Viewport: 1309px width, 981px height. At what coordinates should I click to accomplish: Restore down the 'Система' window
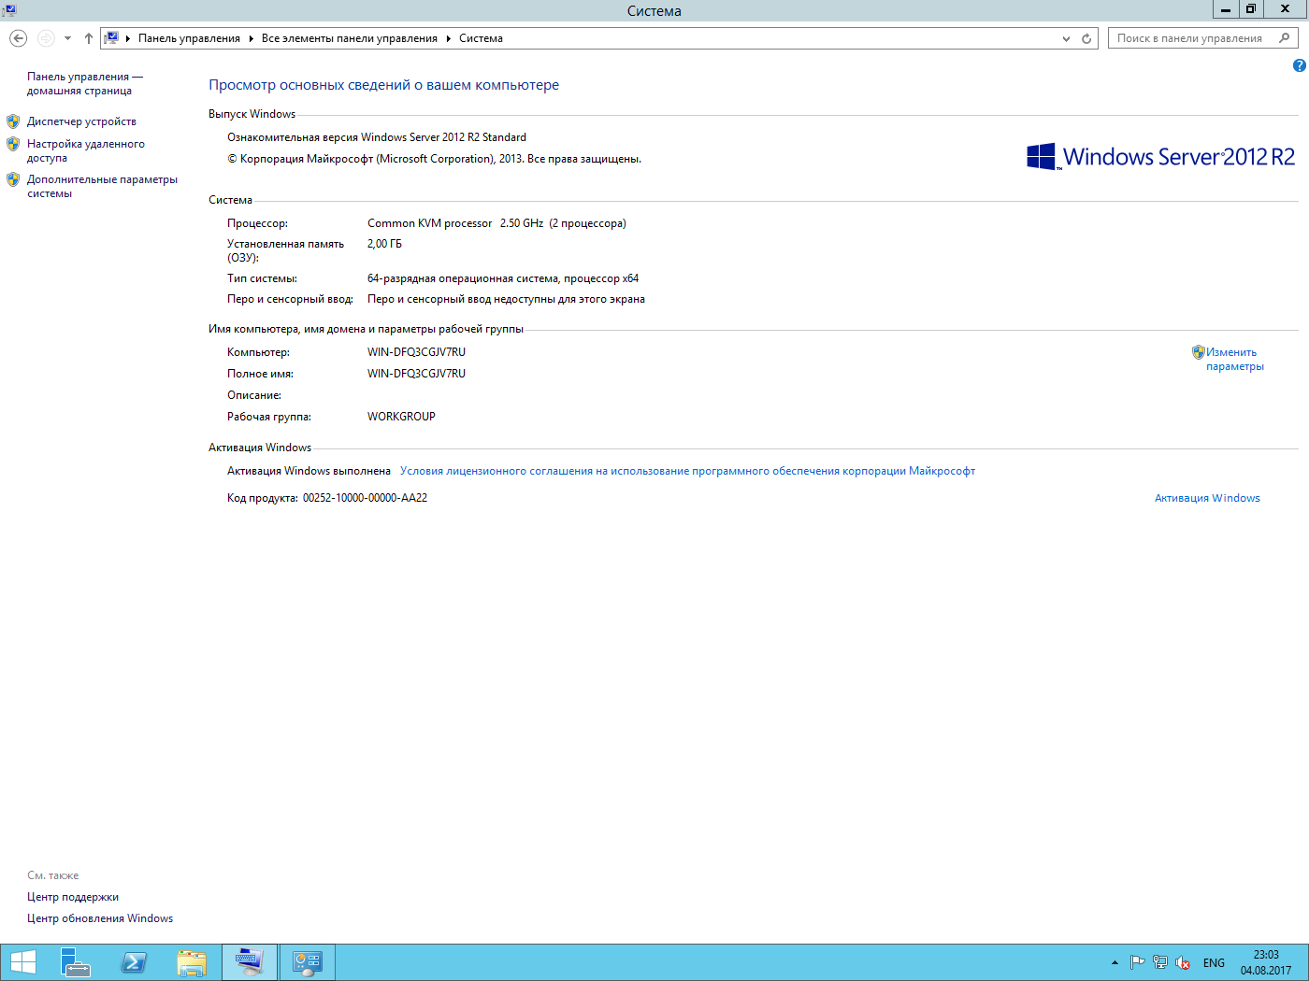tap(1250, 9)
